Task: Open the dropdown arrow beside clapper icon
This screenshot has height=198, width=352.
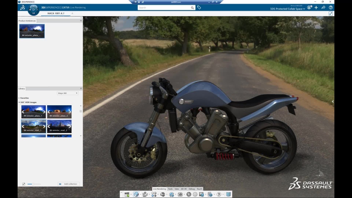Action: 131,194
